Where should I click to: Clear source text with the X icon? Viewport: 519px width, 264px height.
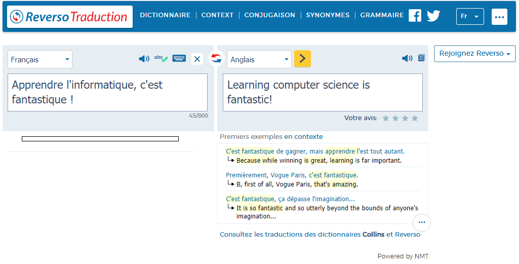[197, 59]
